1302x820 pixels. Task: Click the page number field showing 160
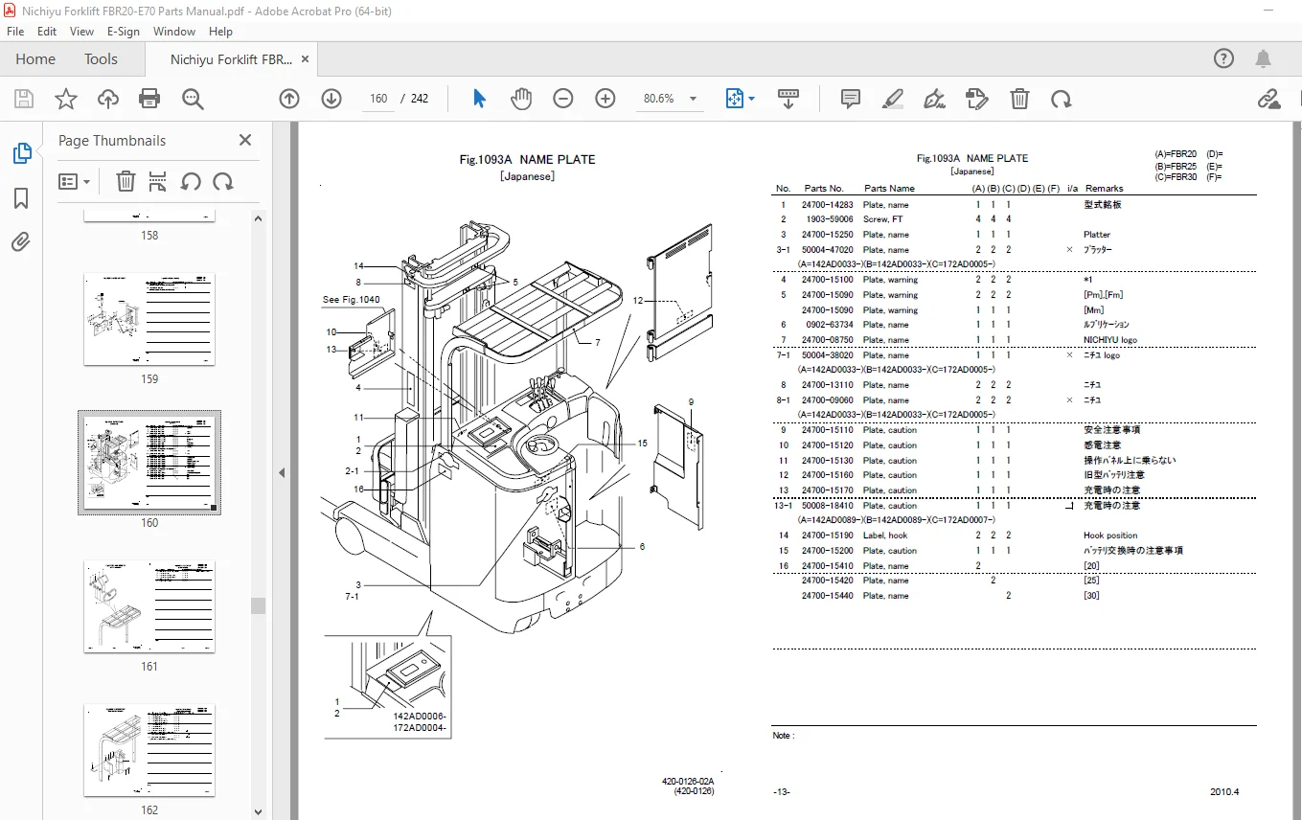pyautogui.click(x=377, y=99)
